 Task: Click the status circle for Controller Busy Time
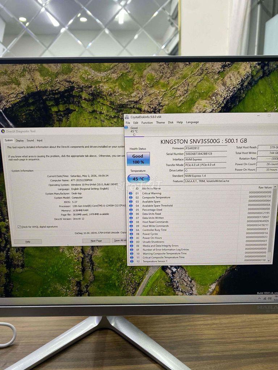pos(131,230)
